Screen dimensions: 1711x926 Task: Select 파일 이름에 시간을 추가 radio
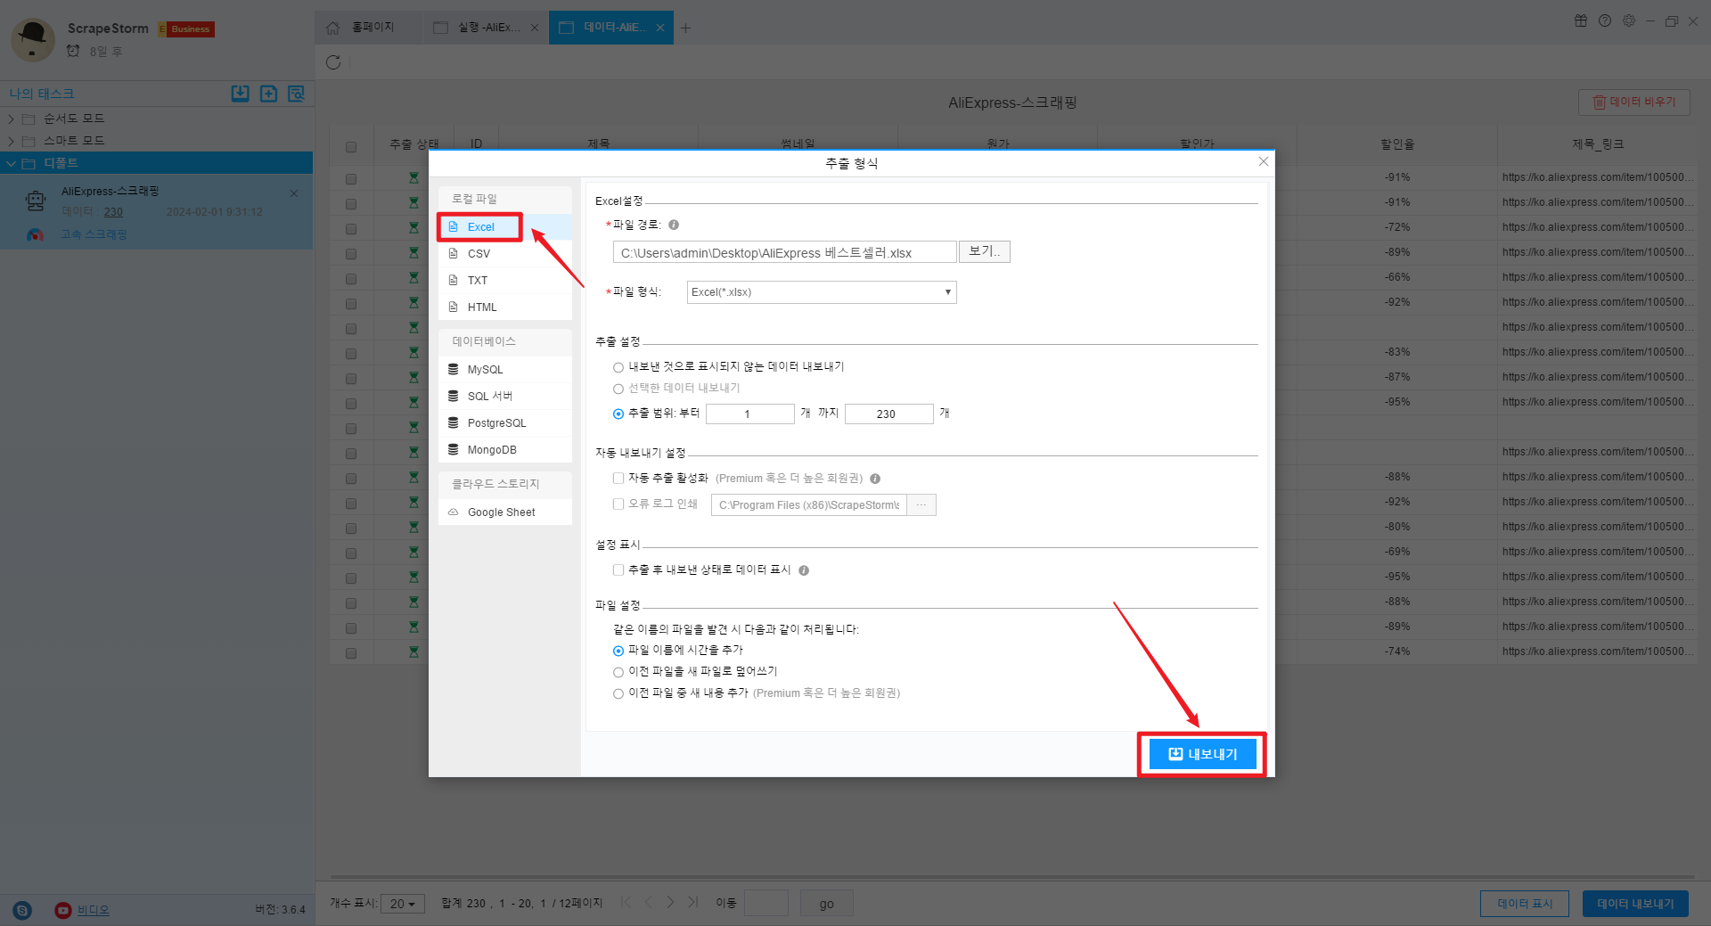point(618,651)
